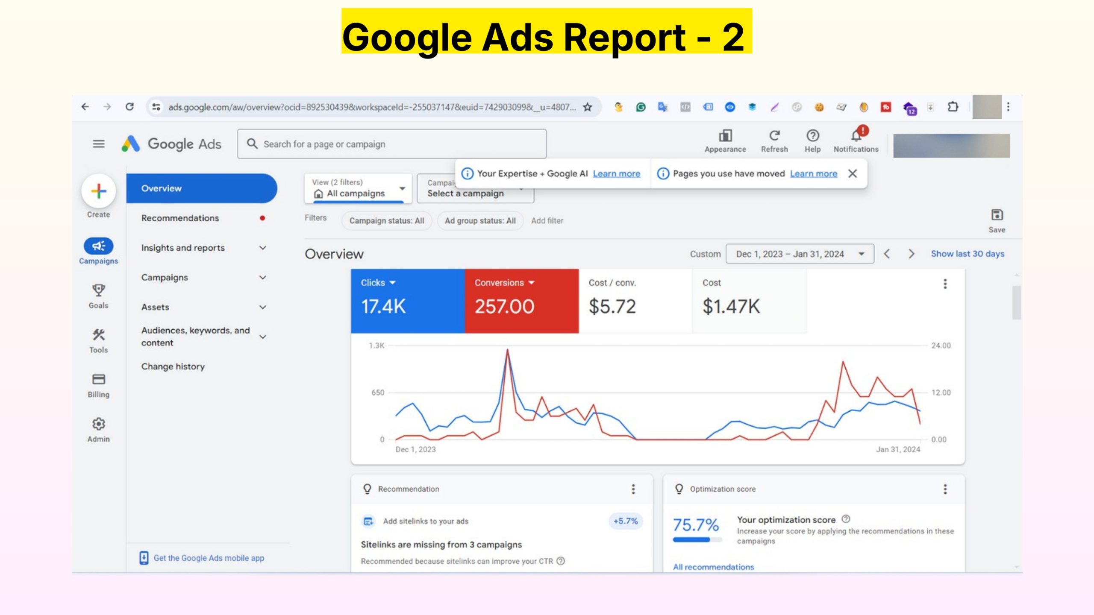Go to previous date range arrow
This screenshot has height=615, width=1094.
[x=887, y=254]
